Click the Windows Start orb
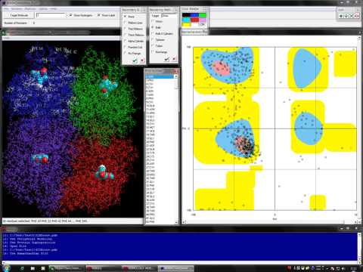Image resolution: width=363 pixels, height=272 pixels. pyautogui.click(x=6, y=268)
